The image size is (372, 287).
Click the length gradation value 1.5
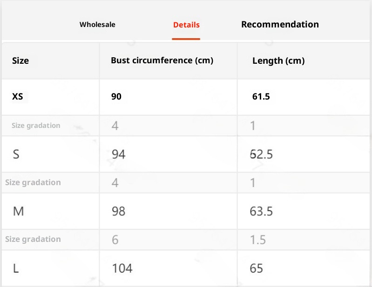coord(258,240)
